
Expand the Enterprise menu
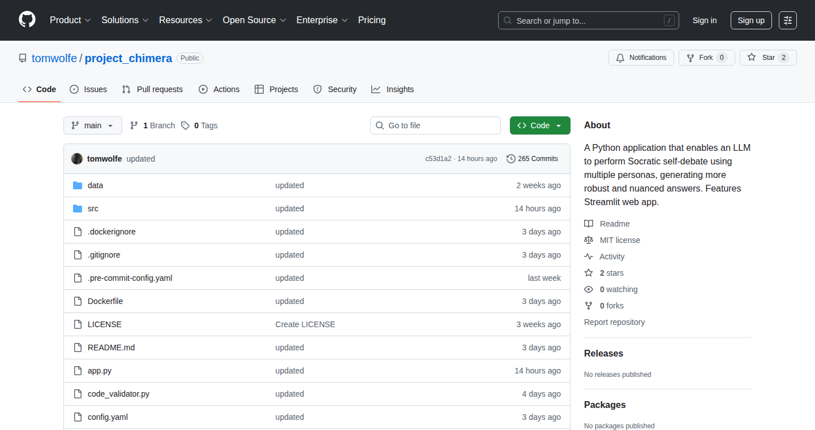tap(322, 20)
